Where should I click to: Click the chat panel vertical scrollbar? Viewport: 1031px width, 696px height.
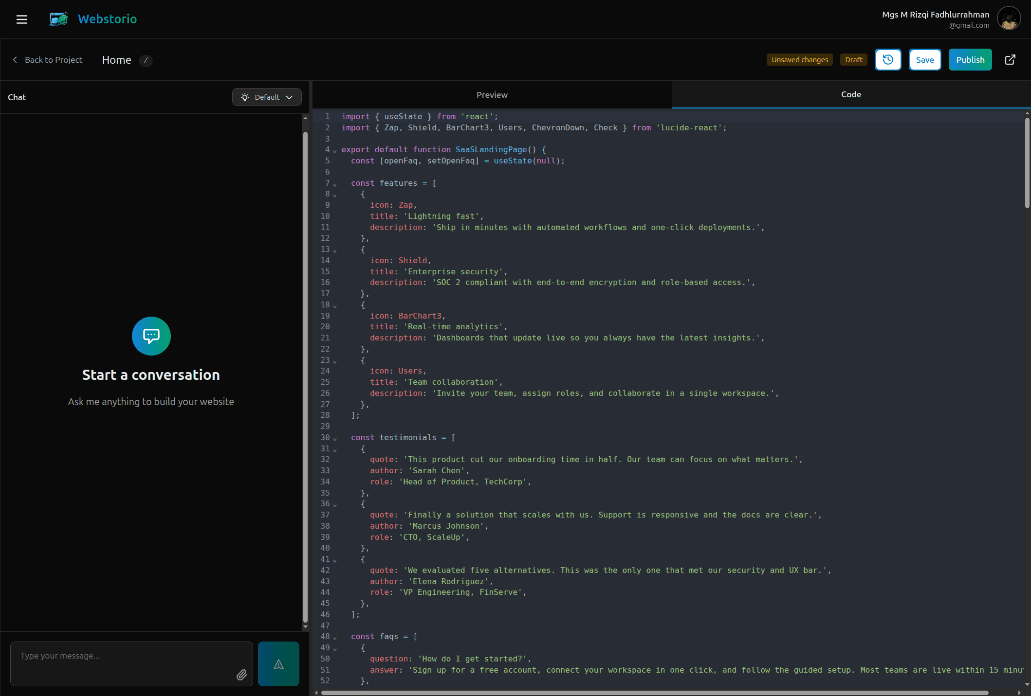(x=305, y=377)
